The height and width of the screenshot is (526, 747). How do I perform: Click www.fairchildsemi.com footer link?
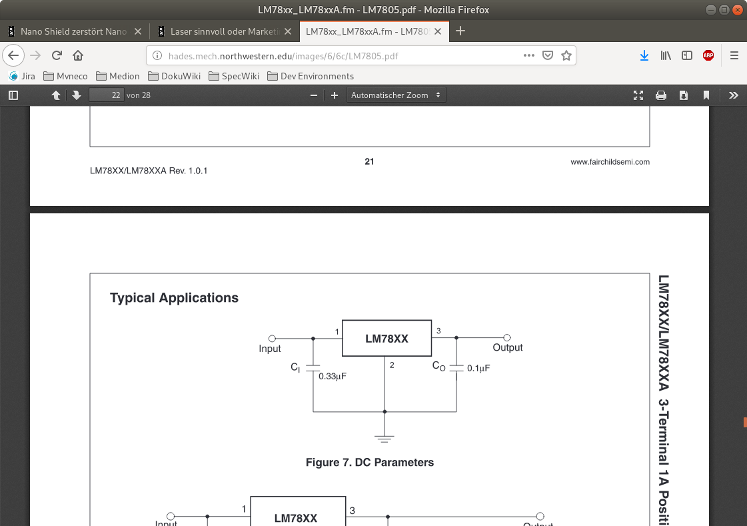coord(610,162)
